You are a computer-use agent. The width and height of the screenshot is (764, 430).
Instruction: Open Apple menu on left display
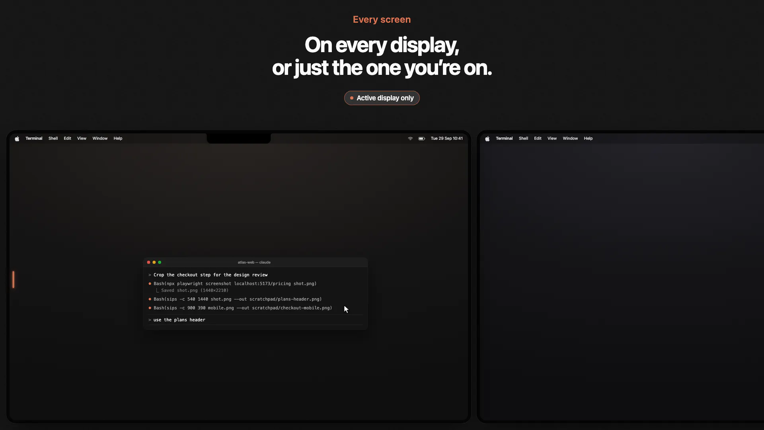tap(17, 139)
